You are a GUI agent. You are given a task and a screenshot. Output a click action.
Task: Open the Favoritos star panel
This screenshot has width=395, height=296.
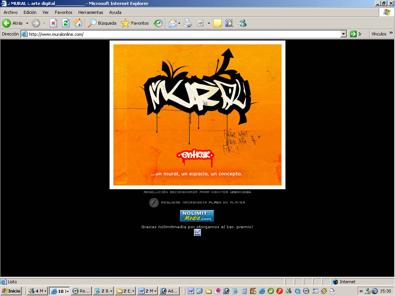pos(135,23)
